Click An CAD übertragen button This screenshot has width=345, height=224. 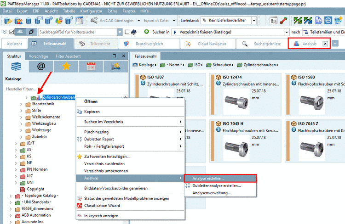(x=112, y=20)
